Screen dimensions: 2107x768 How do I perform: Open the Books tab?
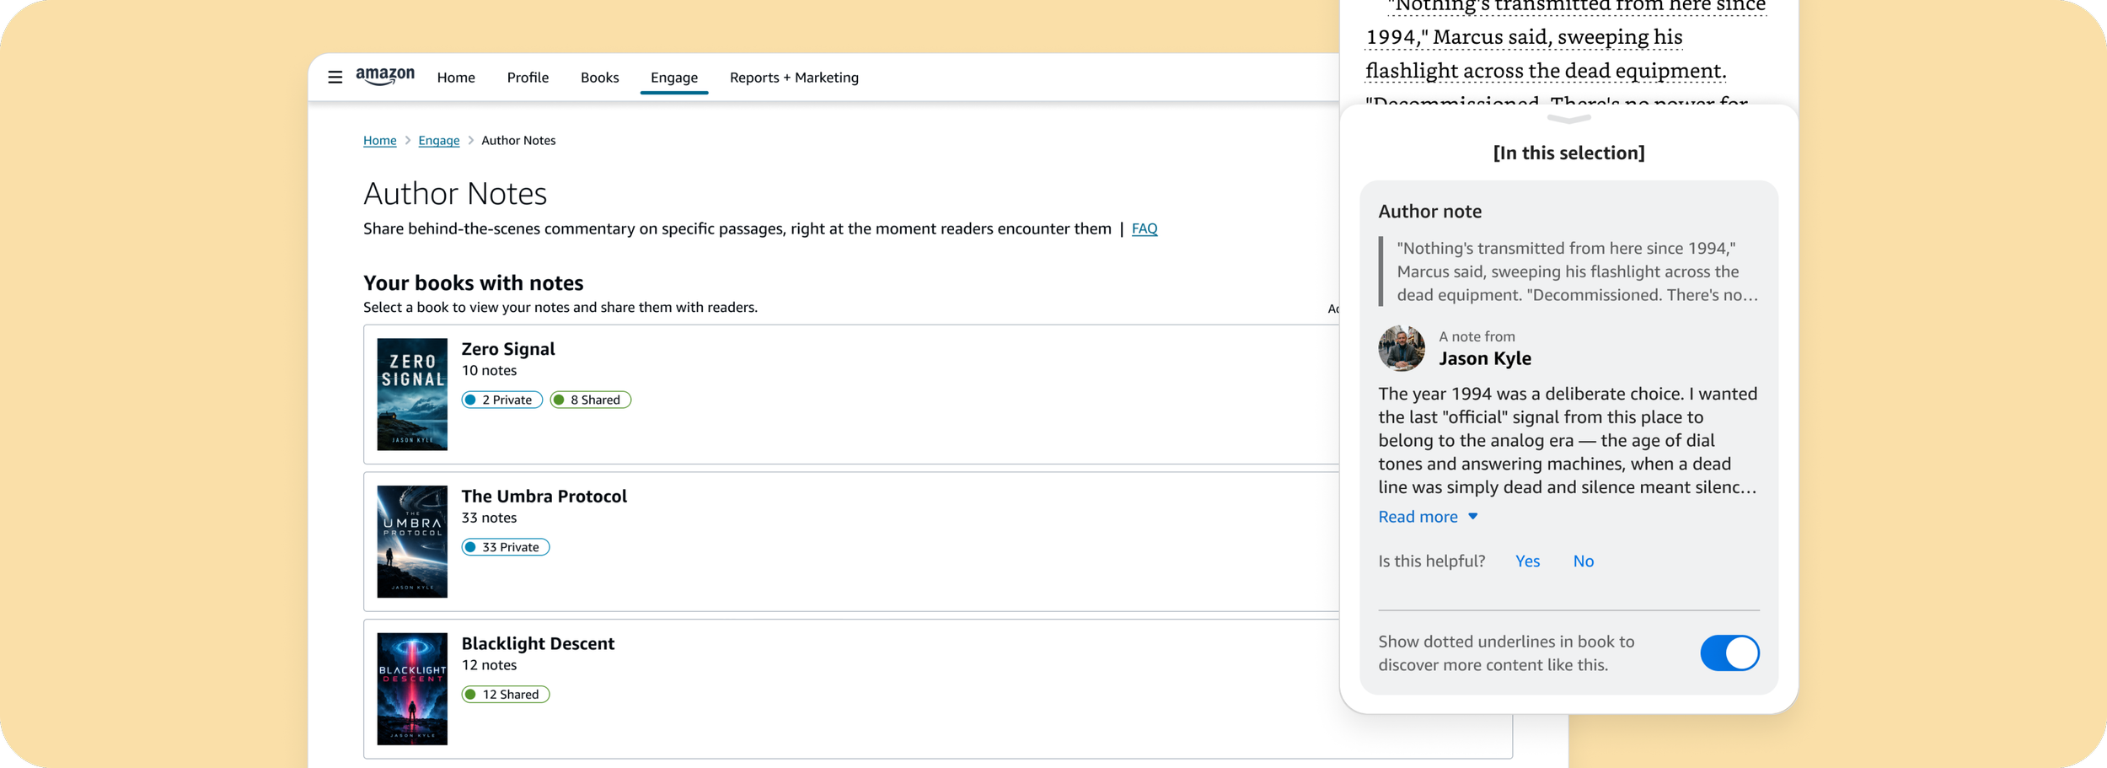600,78
